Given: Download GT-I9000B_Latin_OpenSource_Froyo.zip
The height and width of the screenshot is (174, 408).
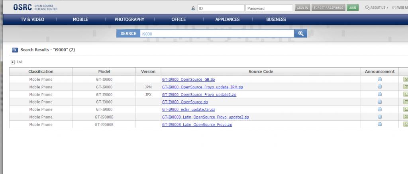Looking at the screenshot, I should (197, 125).
